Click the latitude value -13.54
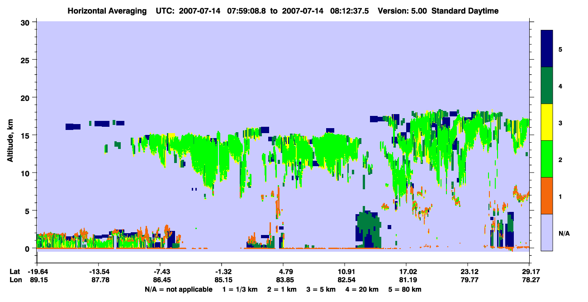Viewport: 588px width, 302px height. coord(99,272)
